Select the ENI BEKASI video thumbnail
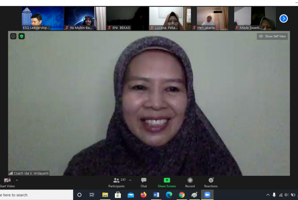Viewport: 298px width, 200px height. click(127, 19)
